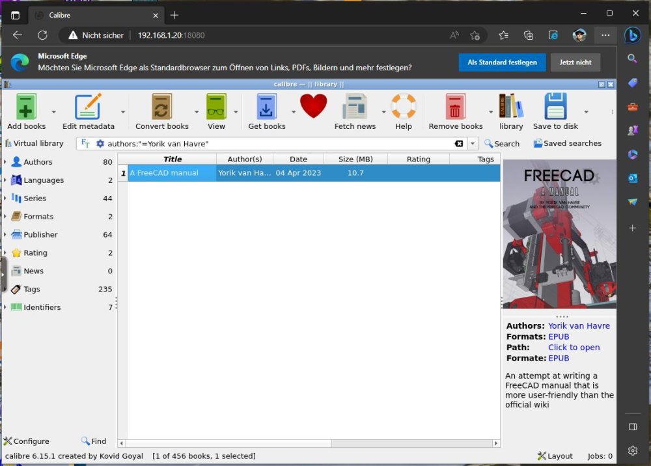Viewport: 651px width, 466px height.
Task: Click the View book glasses icon
Action: pos(216,107)
